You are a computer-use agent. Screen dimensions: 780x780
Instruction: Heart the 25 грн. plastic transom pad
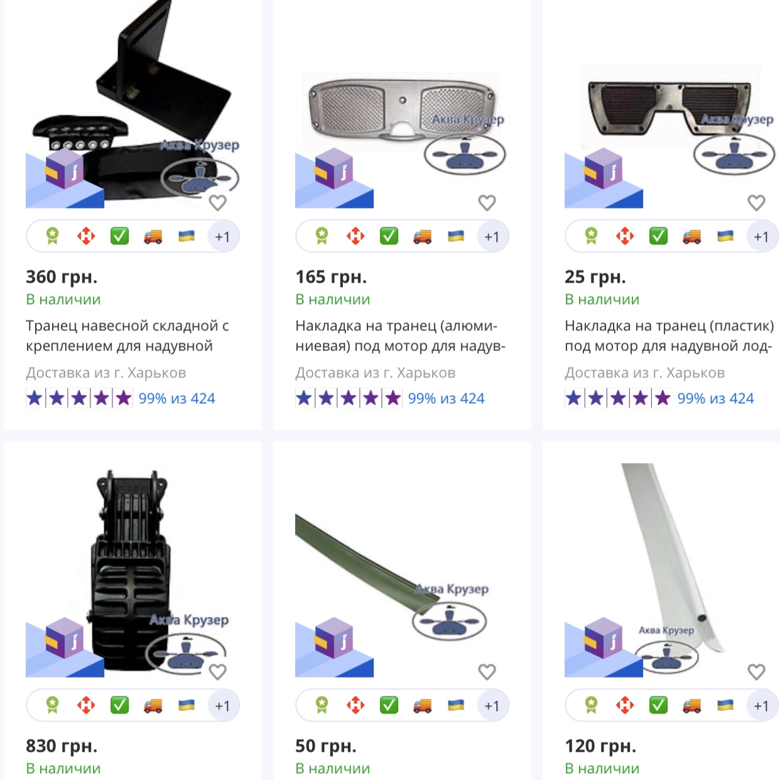pyautogui.click(x=756, y=203)
